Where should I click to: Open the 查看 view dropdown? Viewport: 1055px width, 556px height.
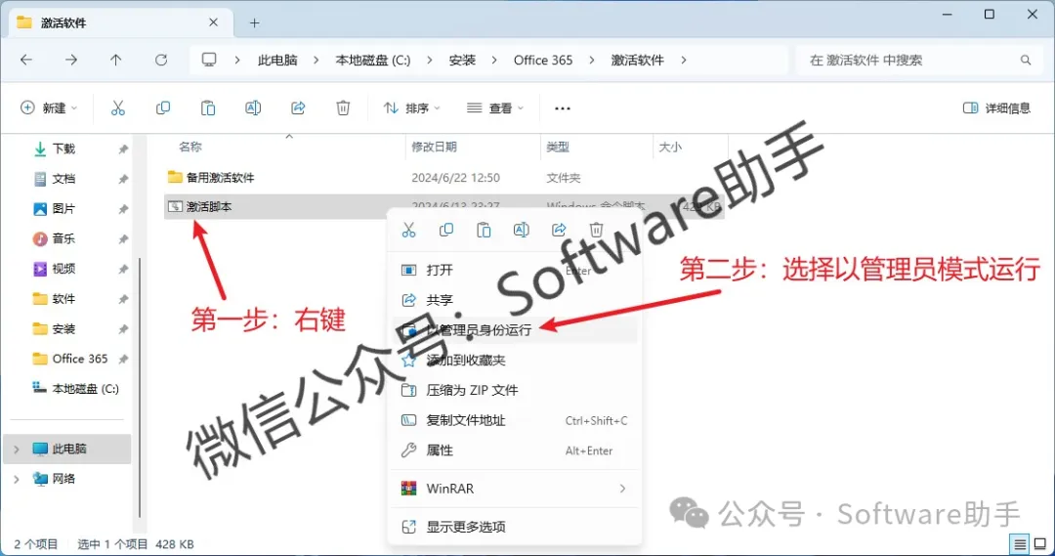pos(495,107)
